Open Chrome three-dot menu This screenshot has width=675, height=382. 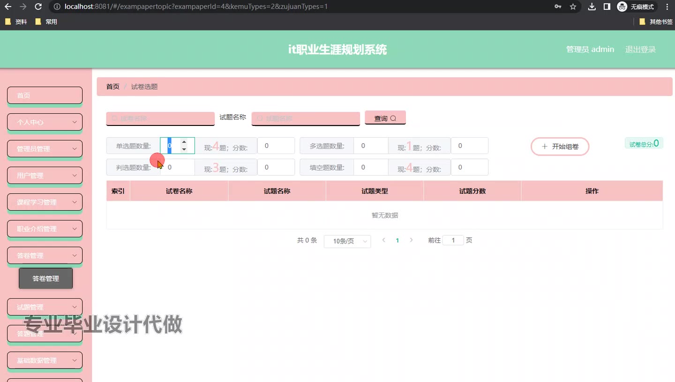click(667, 7)
